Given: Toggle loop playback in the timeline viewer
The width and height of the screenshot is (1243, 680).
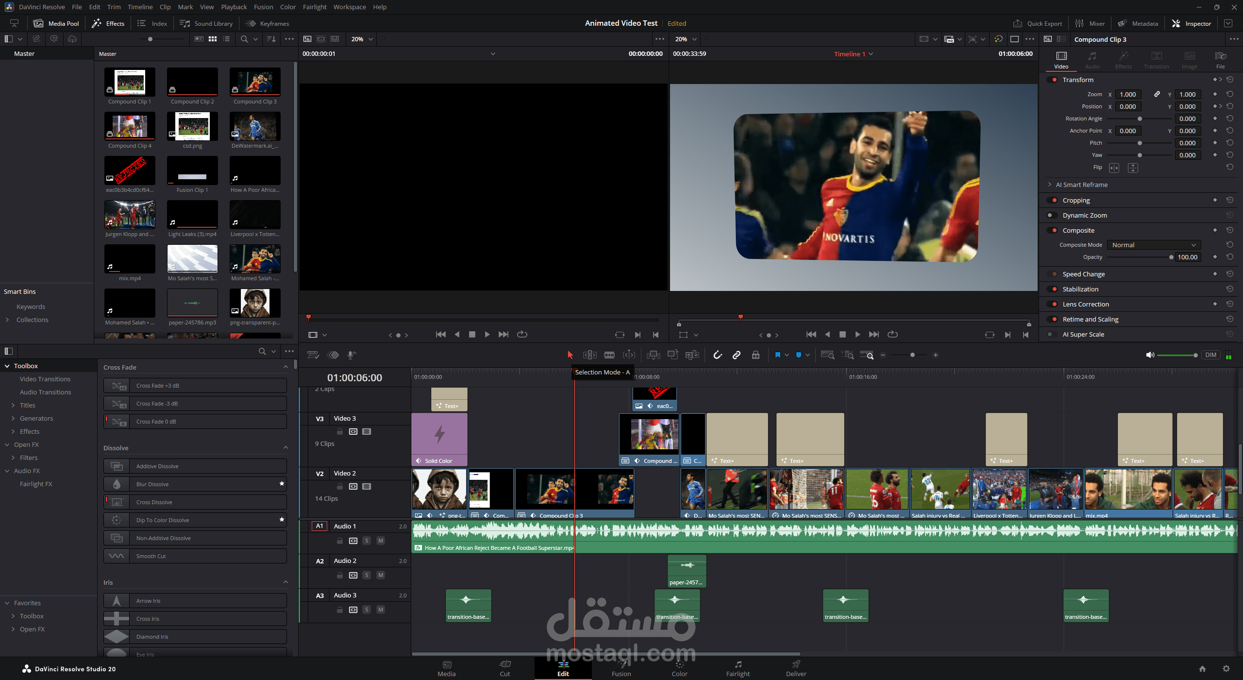Looking at the screenshot, I should point(892,334).
